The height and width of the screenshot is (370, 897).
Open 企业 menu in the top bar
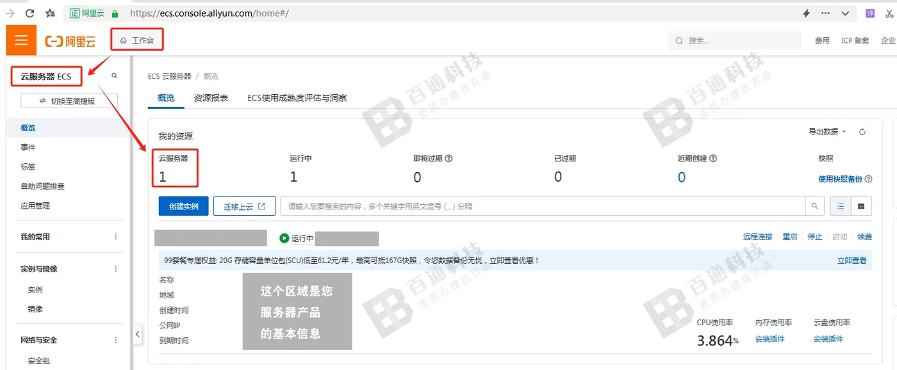coord(888,40)
